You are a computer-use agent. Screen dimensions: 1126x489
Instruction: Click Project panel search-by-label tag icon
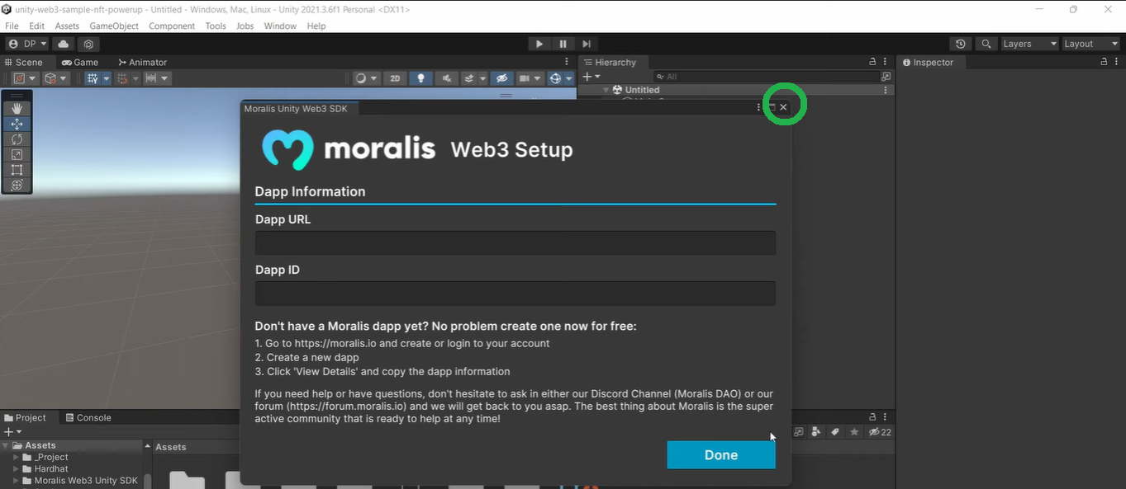coord(835,432)
